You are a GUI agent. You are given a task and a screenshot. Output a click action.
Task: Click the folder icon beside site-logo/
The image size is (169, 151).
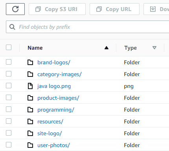(30, 133)
